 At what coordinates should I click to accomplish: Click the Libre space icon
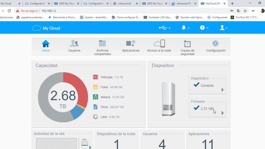click(x=95, y=117)
